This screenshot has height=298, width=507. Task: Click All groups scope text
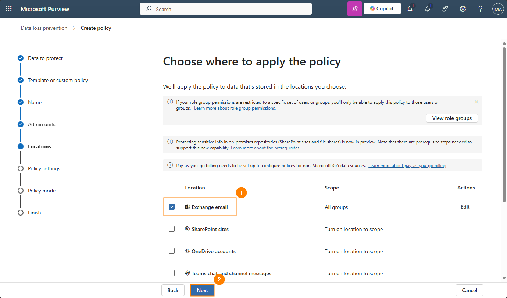[x=336, y=207]
